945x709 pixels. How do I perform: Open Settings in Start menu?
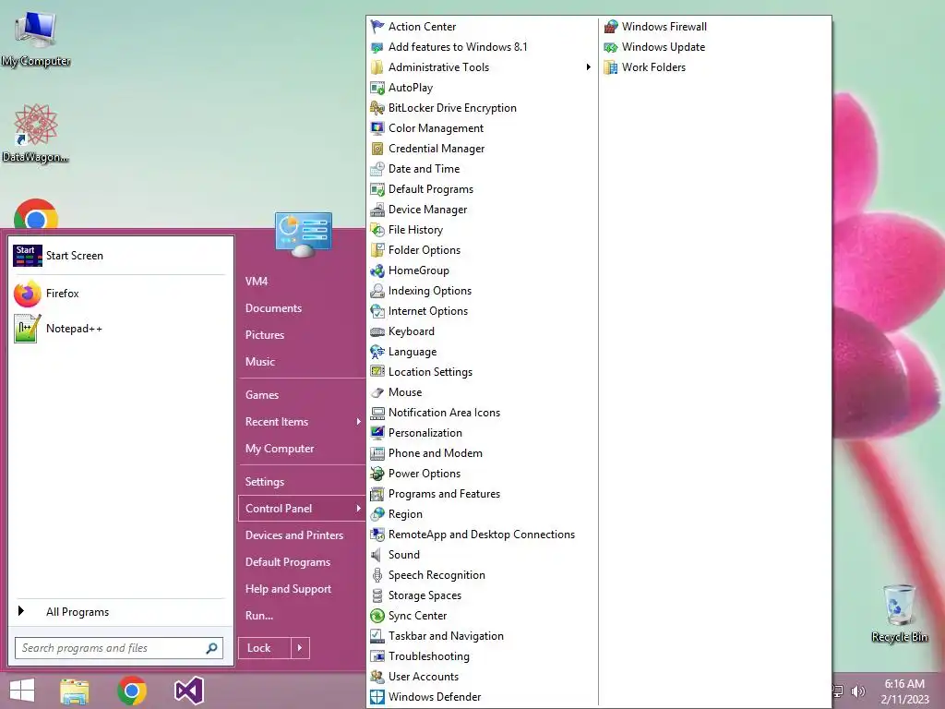tap(265, 482)
